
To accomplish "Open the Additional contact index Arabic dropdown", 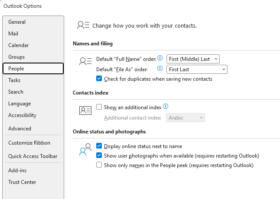I will point(186,118).
